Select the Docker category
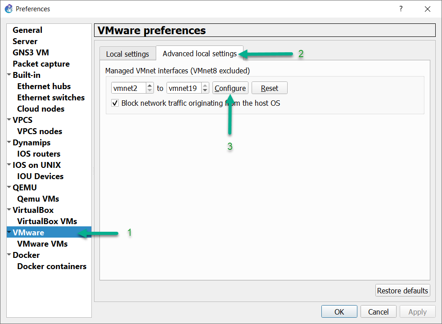The image size is (442, 324). 26,255
